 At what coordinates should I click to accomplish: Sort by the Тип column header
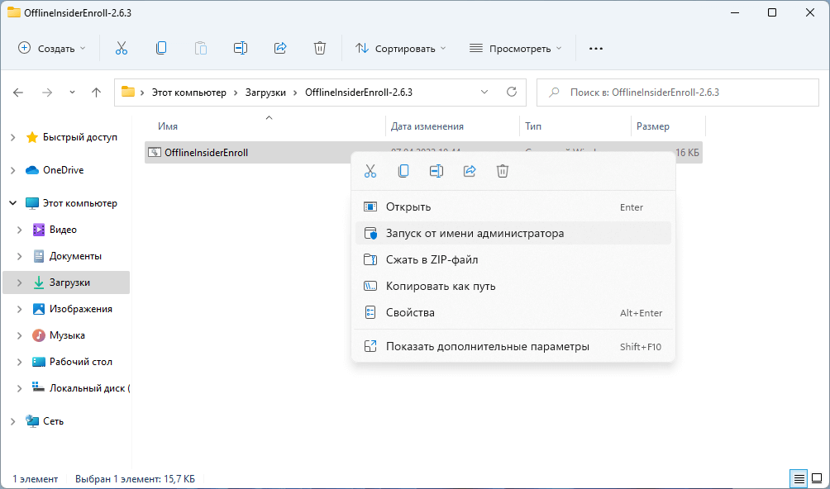click(533, 126)
